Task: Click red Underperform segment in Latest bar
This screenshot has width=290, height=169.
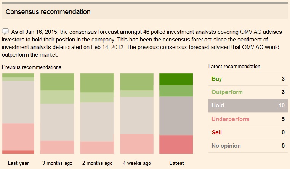Action: point(176,144)
